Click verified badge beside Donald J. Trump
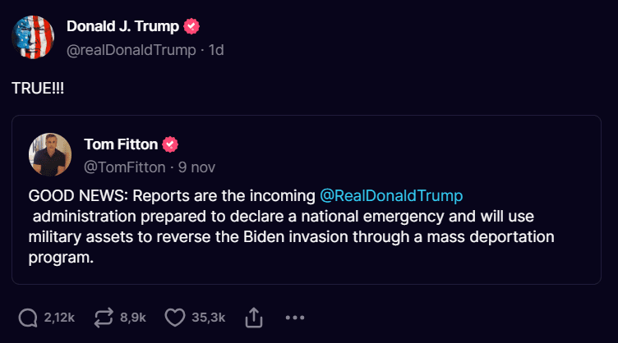The width and height of the screenshot is (618, 343). 191,26
